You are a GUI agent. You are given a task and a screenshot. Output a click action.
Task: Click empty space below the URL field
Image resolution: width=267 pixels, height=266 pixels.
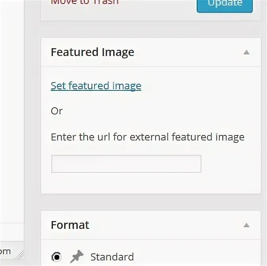click(151, 183)
